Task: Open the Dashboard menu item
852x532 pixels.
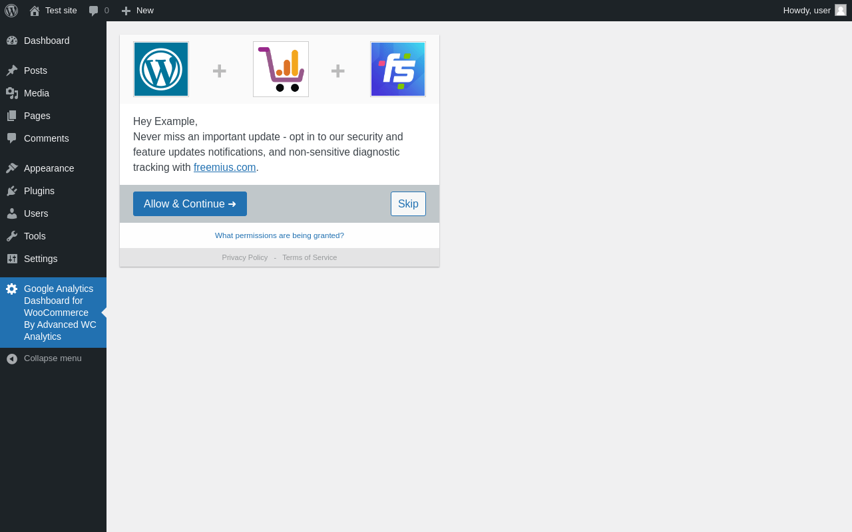Action: (x=53, y=41)
